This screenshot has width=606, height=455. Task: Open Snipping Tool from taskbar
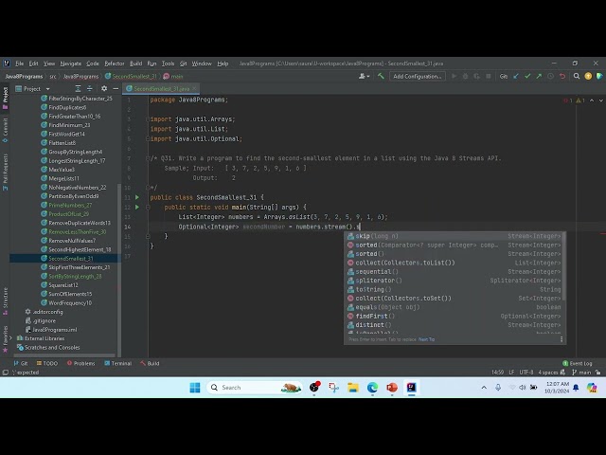333,388
